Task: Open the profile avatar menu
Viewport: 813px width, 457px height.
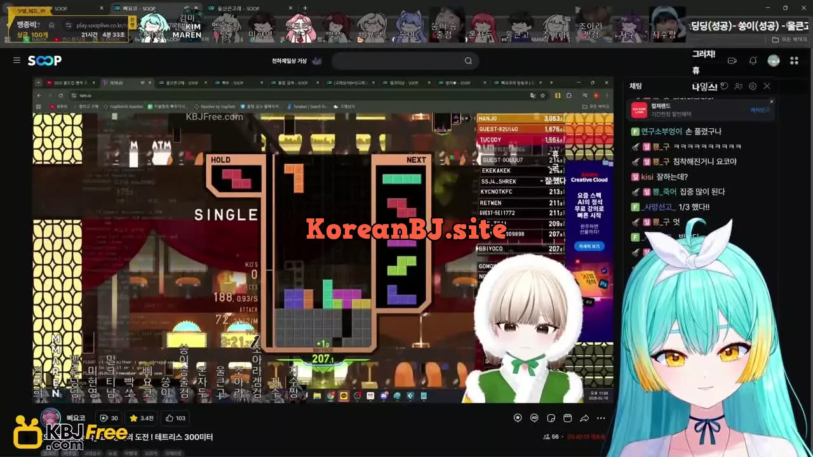Action: click(x=773, y=60)
